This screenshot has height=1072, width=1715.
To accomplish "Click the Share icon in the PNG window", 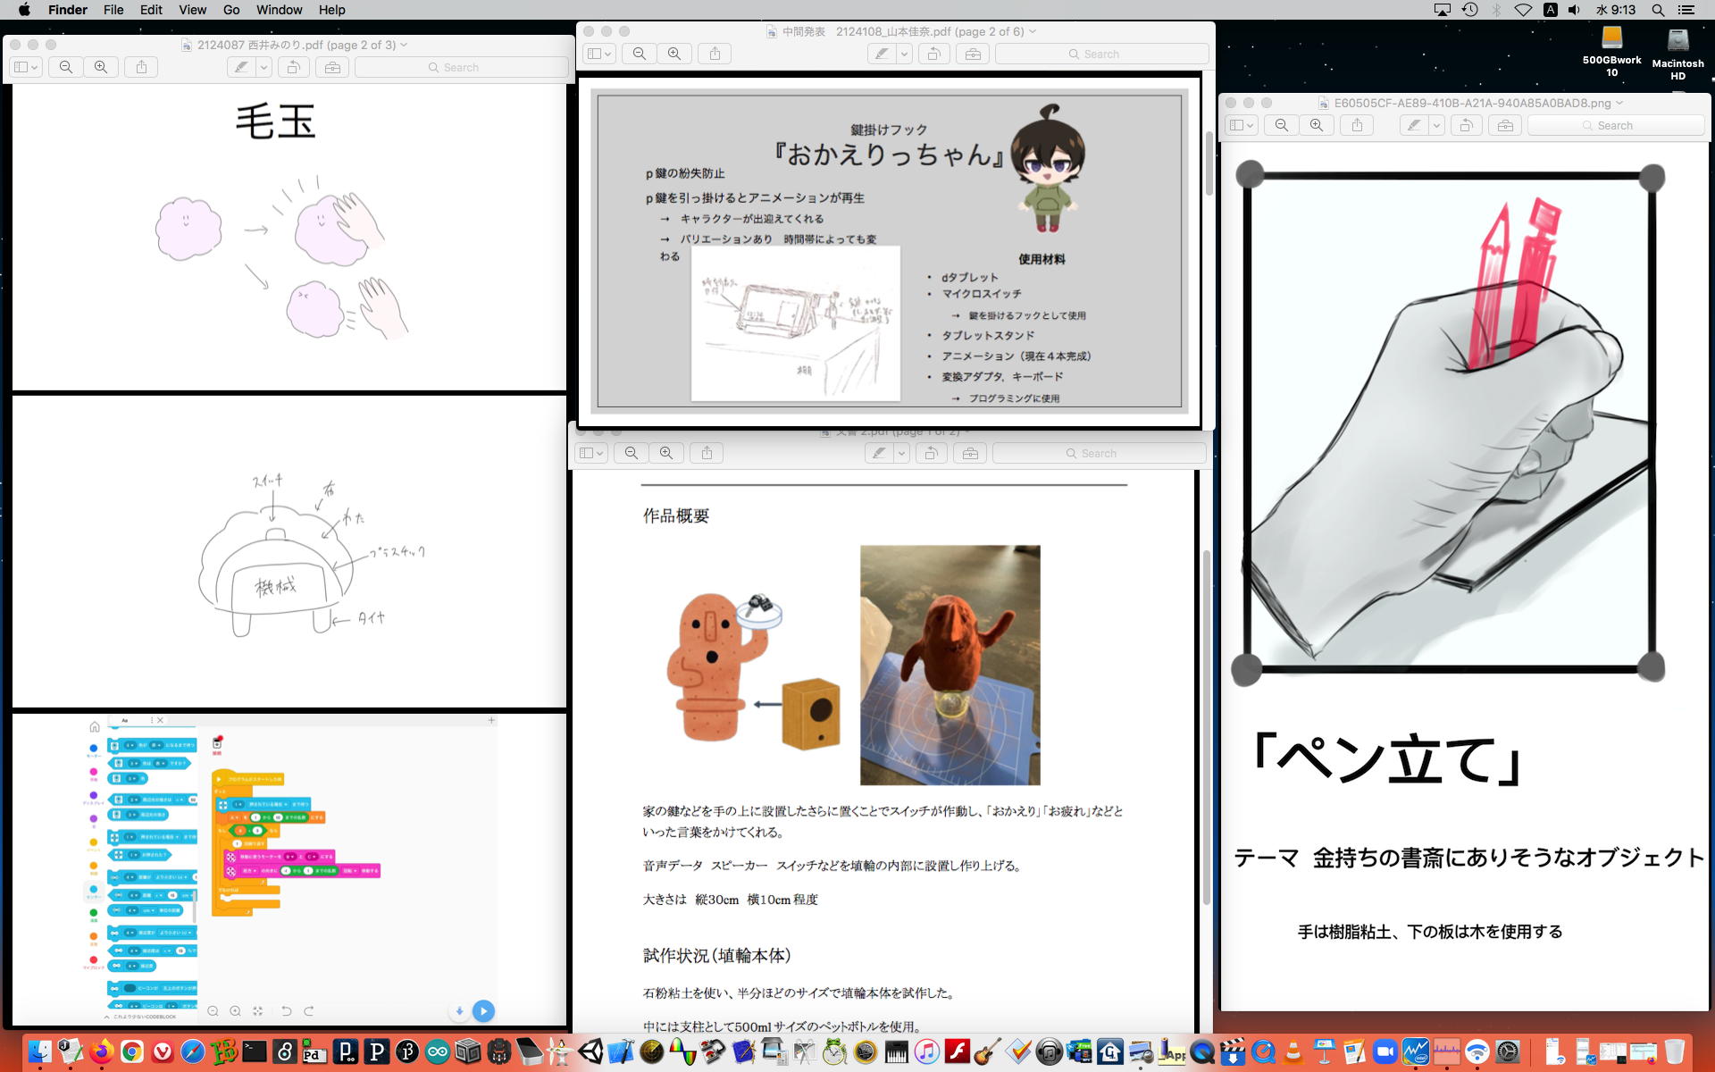I will [1357, 125].
